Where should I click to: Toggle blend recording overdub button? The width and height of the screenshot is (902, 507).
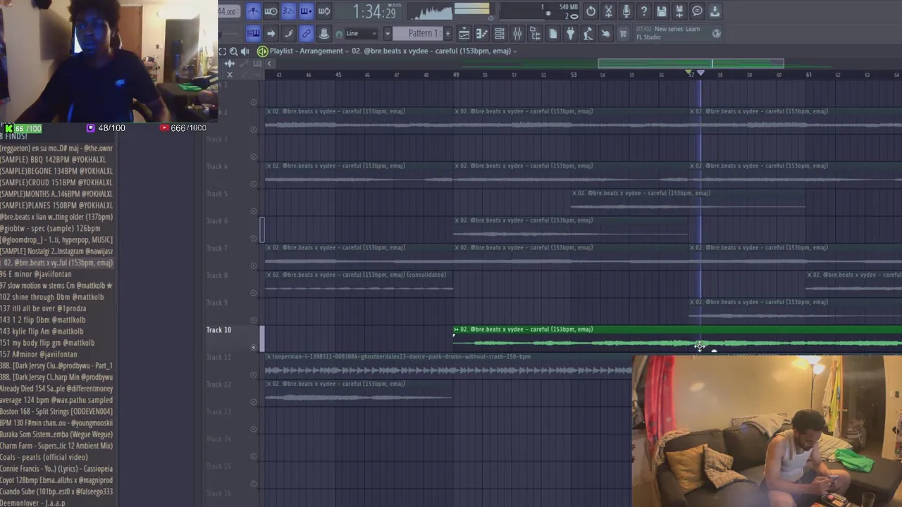(x=306, y=11)
